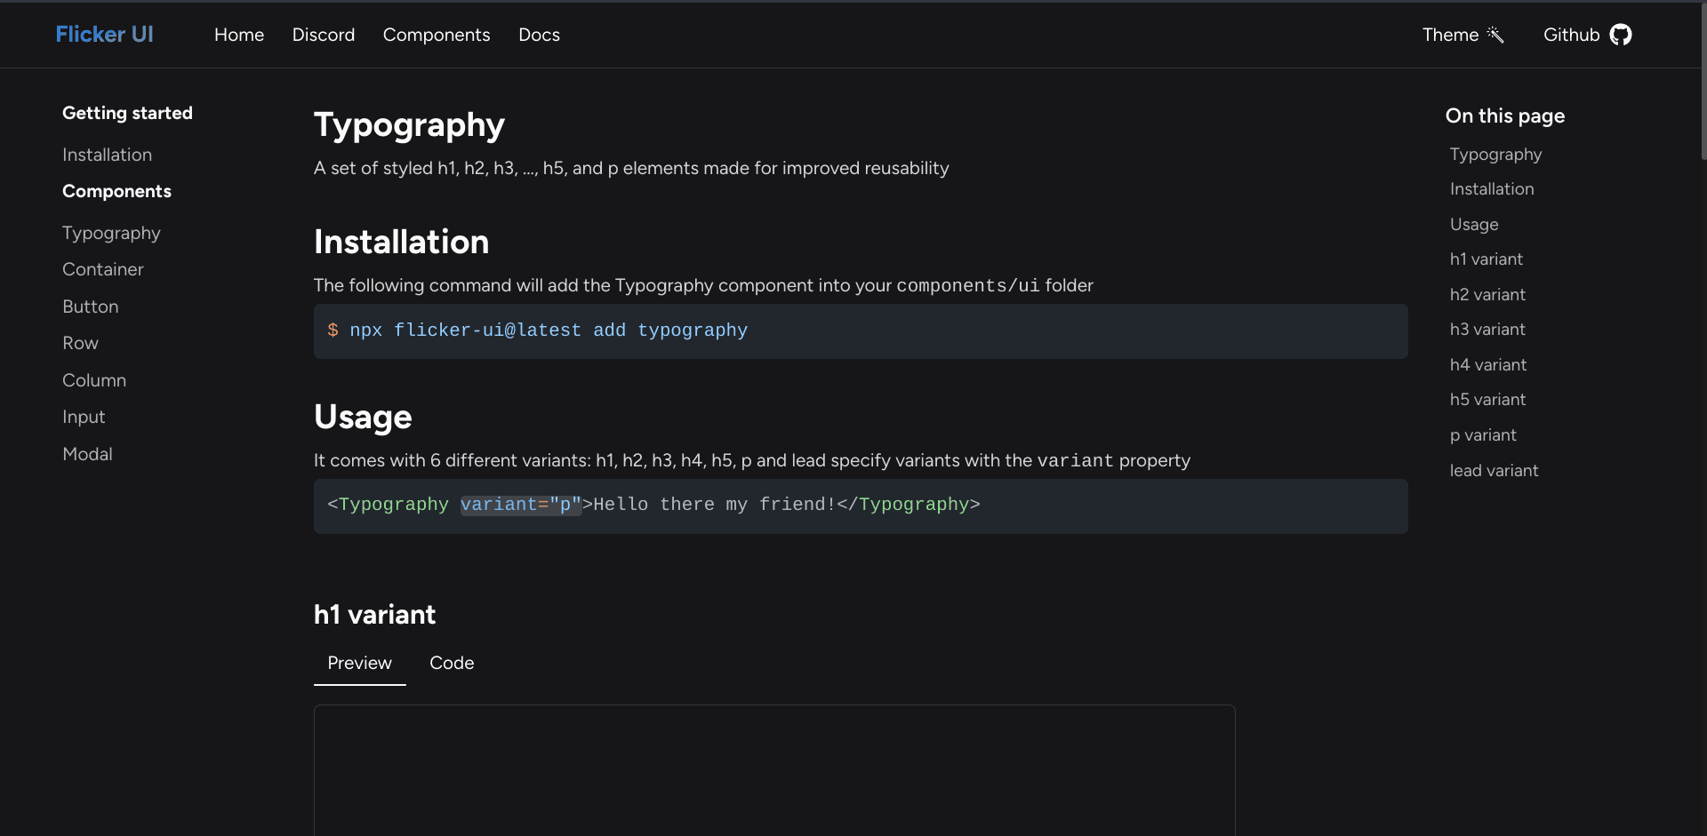Click the Installation section heading
Image resolution: width=1707 pixels, height=836 pixels.
coord(401,242)
